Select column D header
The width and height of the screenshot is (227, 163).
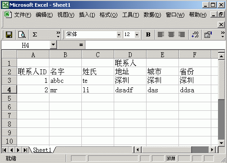pyautogui.click(x=130, y=54)
